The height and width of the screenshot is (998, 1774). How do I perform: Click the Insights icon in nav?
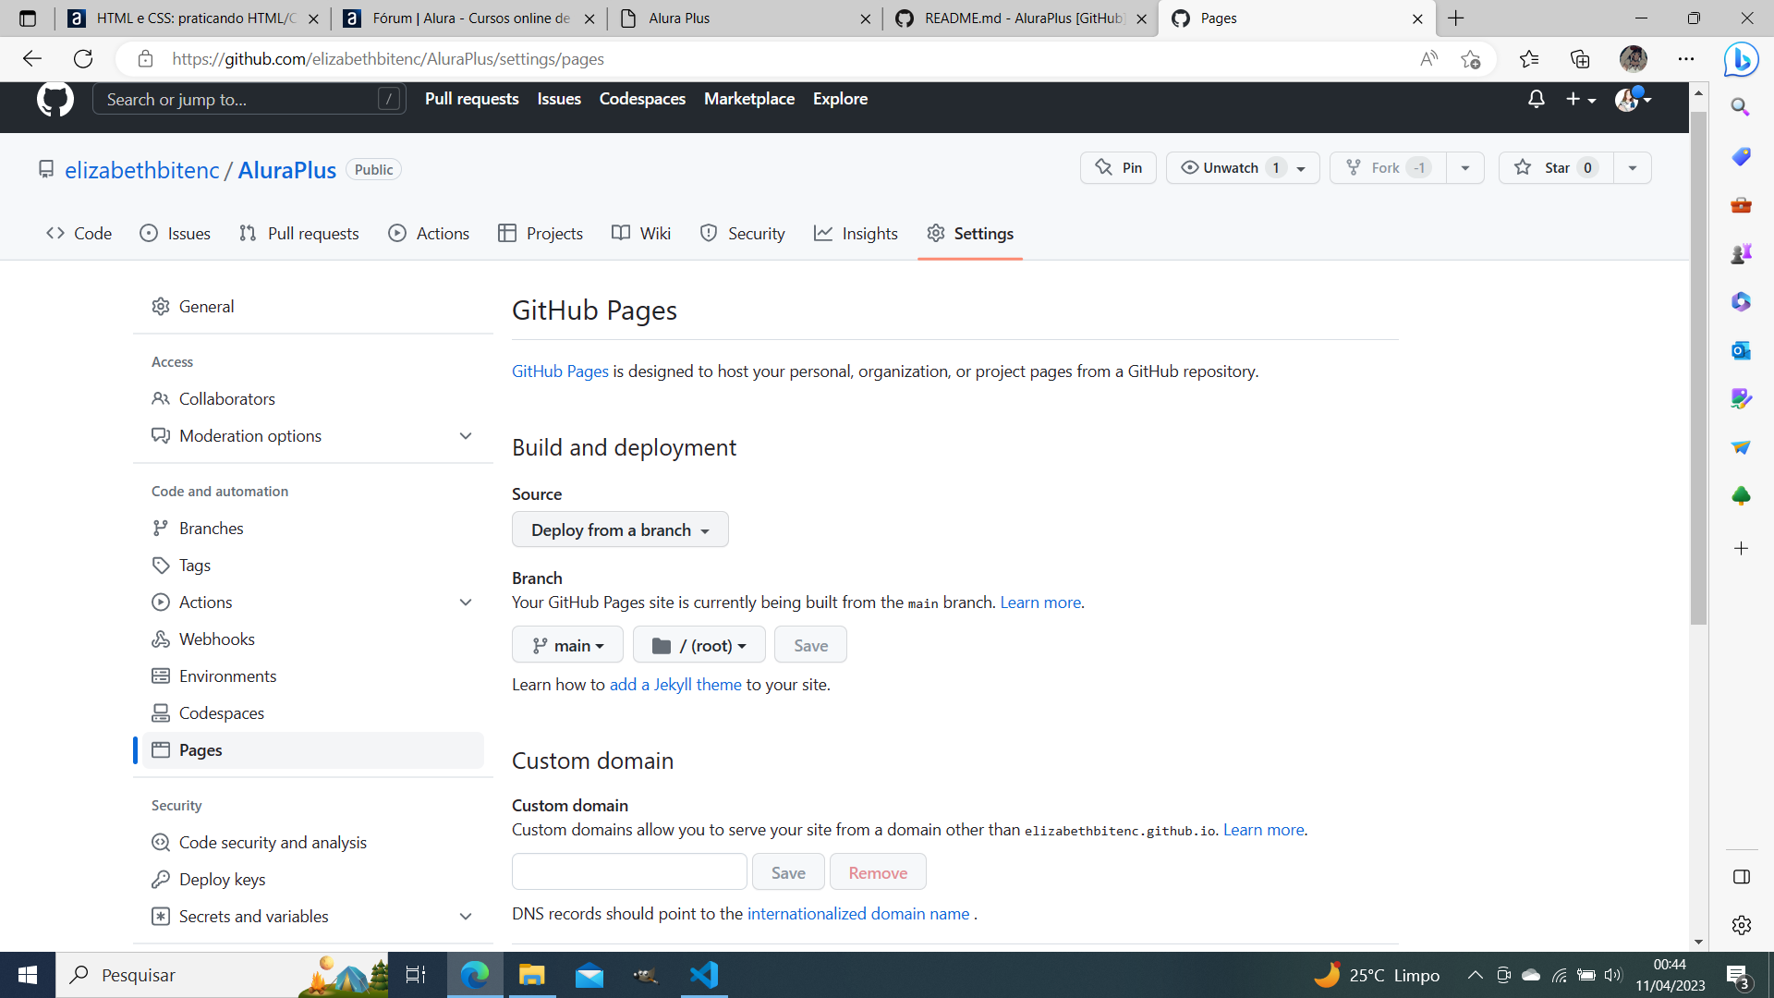tap(823, 233)
